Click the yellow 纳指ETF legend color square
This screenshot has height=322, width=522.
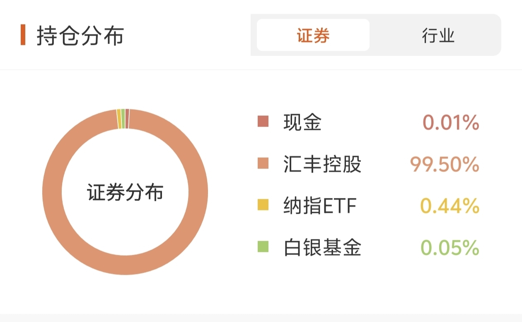click(263, 205)
